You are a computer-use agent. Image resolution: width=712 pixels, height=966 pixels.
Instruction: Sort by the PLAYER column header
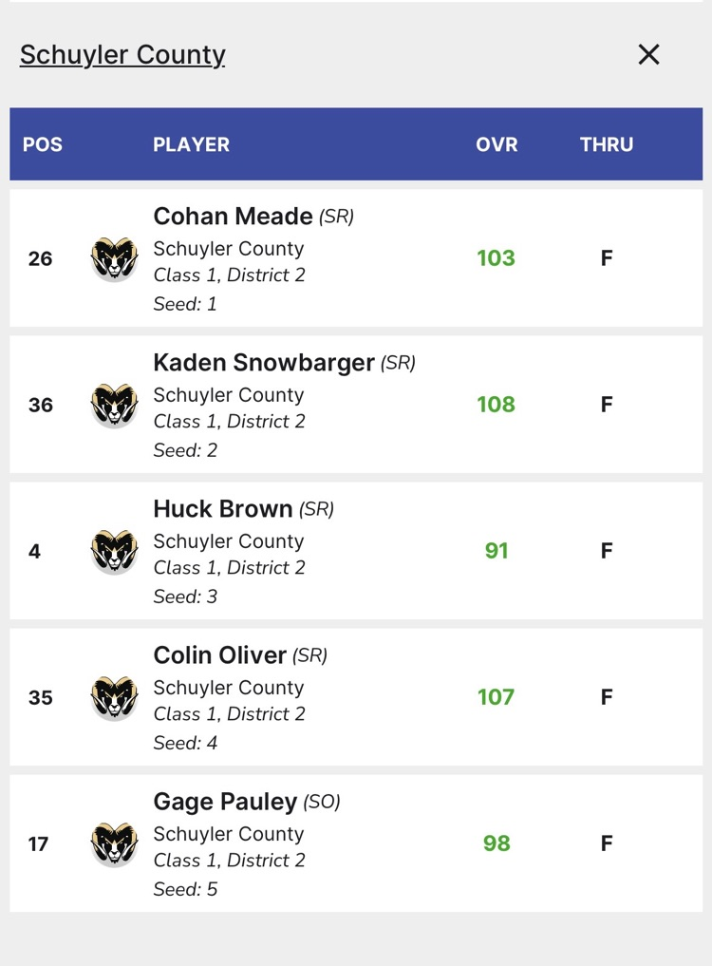pyautogui.click(x=191, y=144)
